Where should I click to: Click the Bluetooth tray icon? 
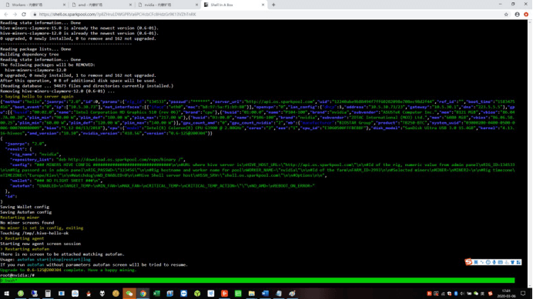click(456, 294)
